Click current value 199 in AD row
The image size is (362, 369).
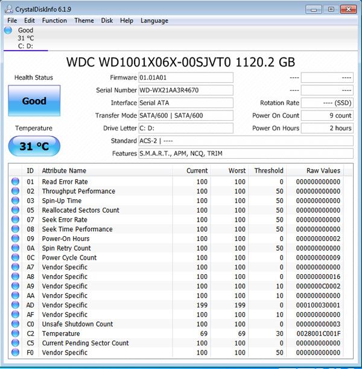[202, 305]
